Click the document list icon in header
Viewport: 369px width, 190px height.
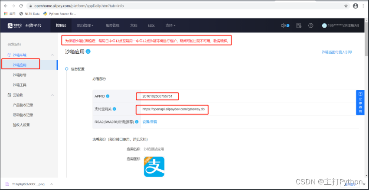(x=299, y=26)
